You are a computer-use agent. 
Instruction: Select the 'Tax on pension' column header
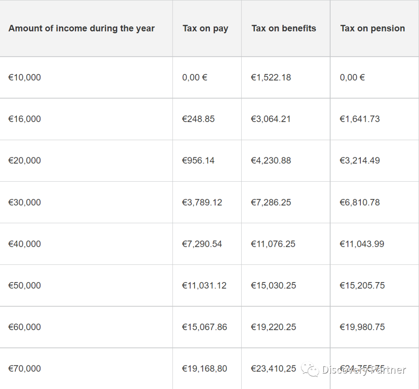(372, 28)
